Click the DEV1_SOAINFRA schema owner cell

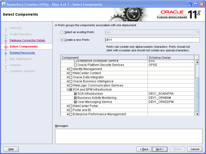point(171,94)
